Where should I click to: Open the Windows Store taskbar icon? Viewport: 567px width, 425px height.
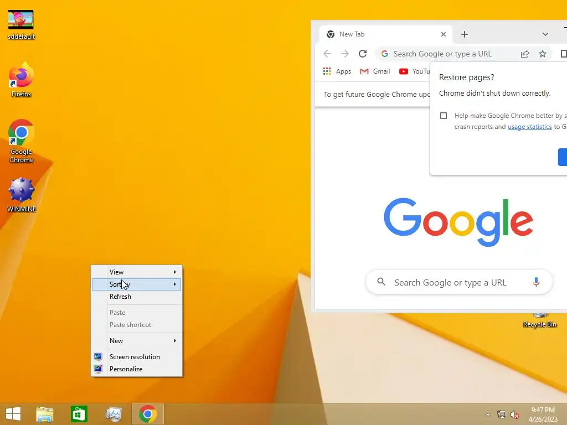coord(79,414)
